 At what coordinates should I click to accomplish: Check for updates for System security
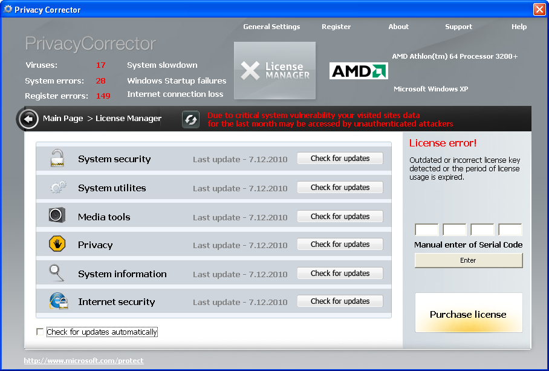(340, 159)
